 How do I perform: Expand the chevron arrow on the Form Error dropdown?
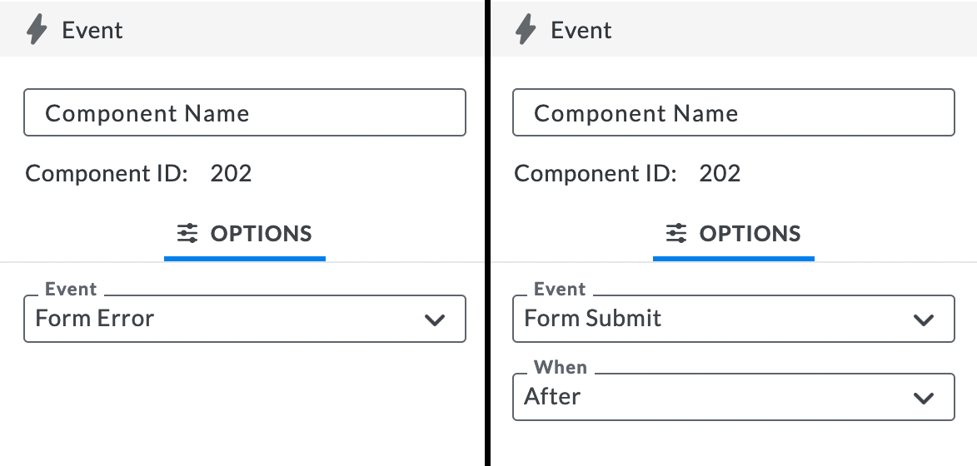(435, 320)
